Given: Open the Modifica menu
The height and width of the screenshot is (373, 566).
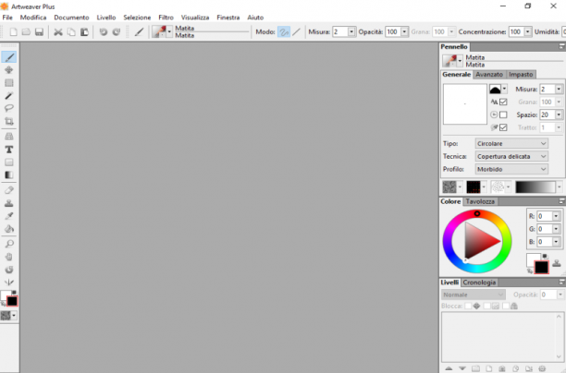Looking at the screenshot, I should pyautogui.click(x=33, y=18).
